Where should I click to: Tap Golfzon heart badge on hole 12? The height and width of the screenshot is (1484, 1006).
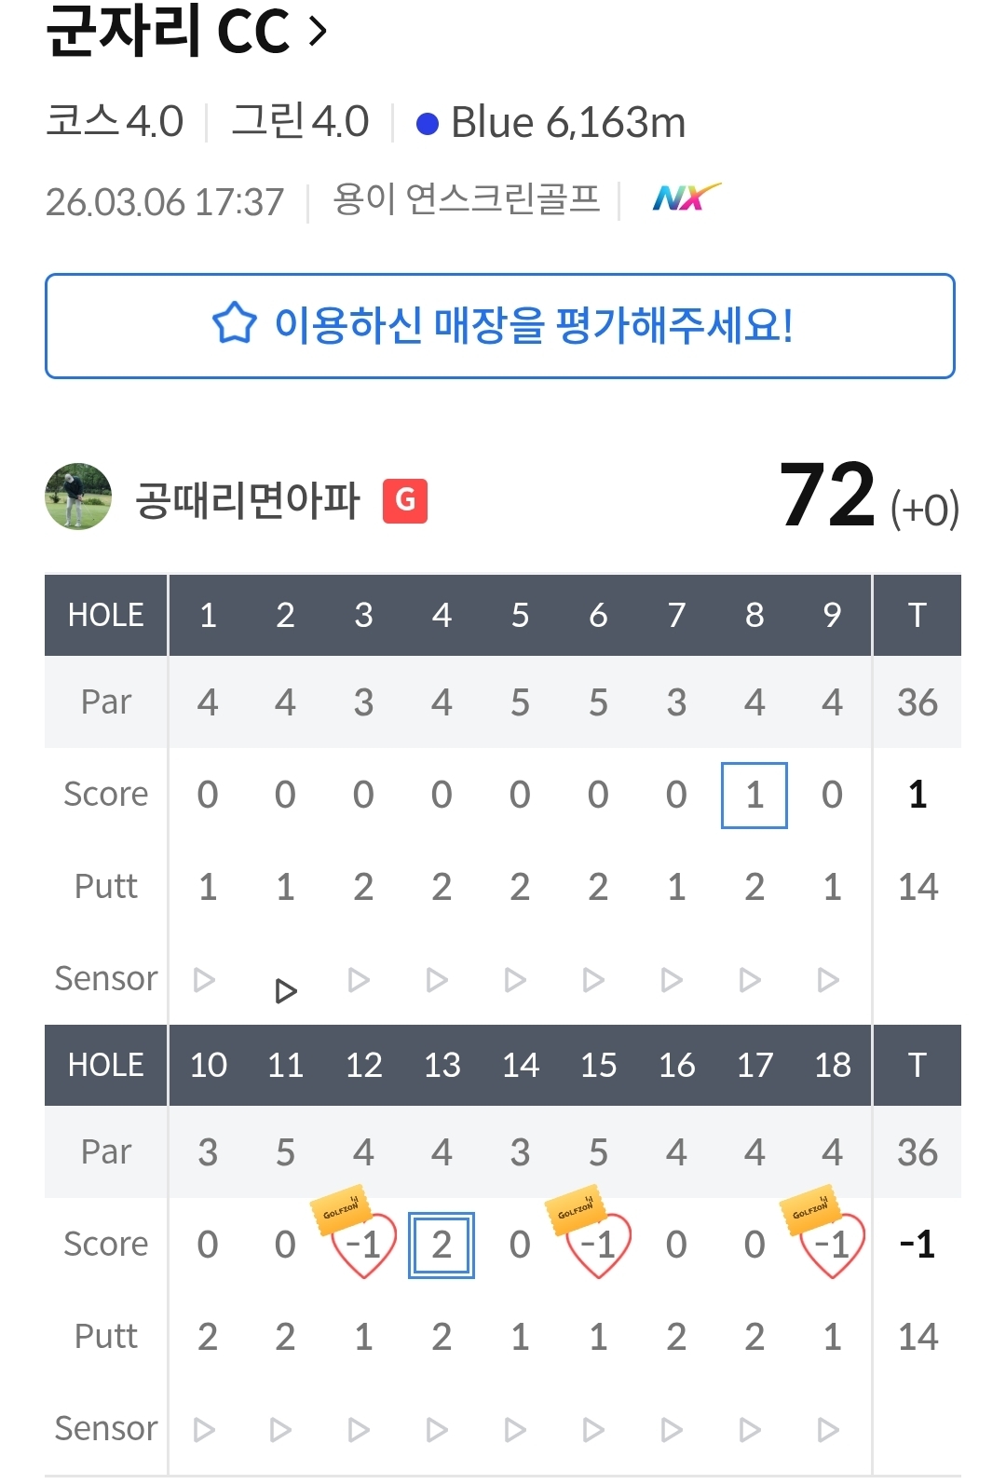(x=361, y=1239)
